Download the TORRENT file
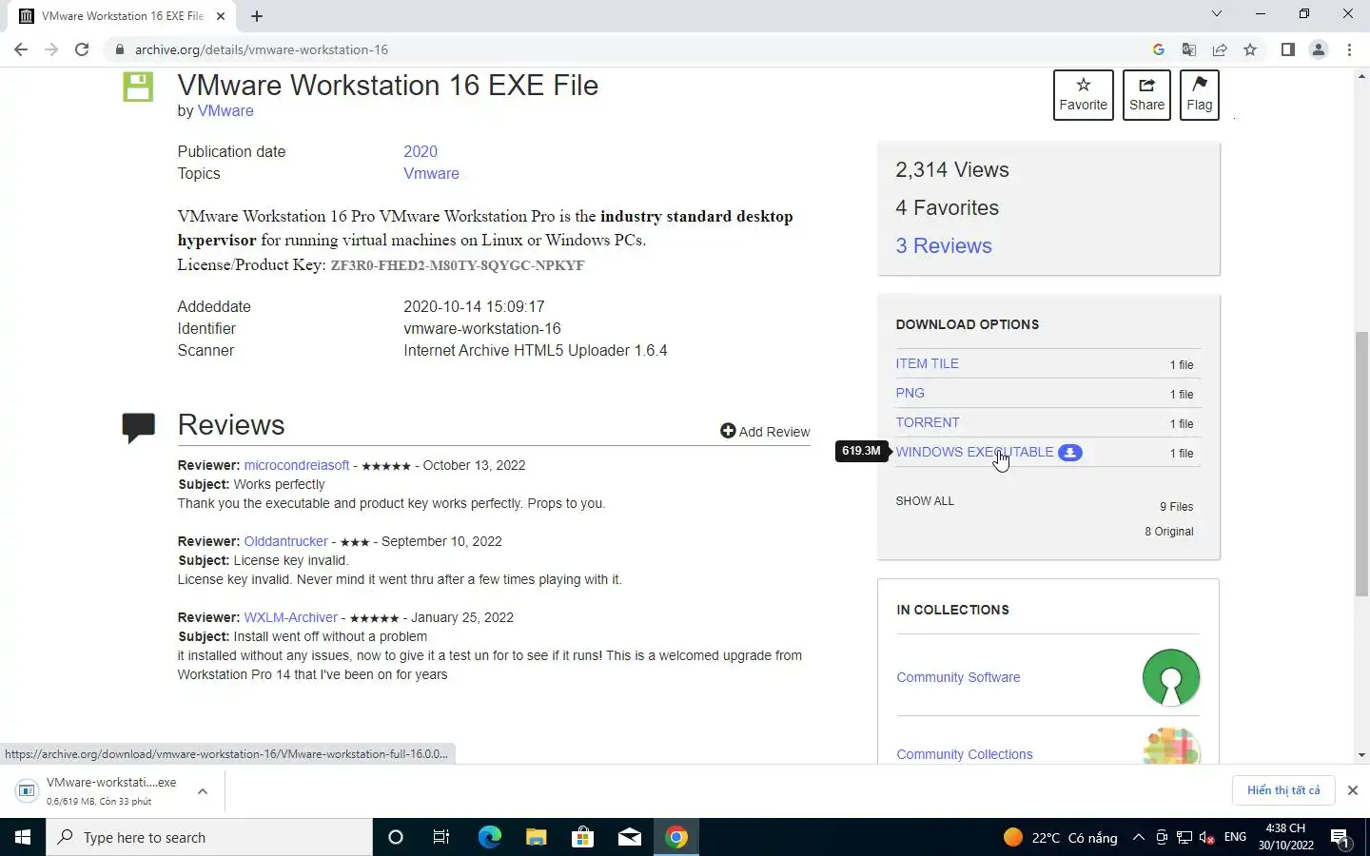The width and height of the screenshot is (1370, 856). [928, 422]
